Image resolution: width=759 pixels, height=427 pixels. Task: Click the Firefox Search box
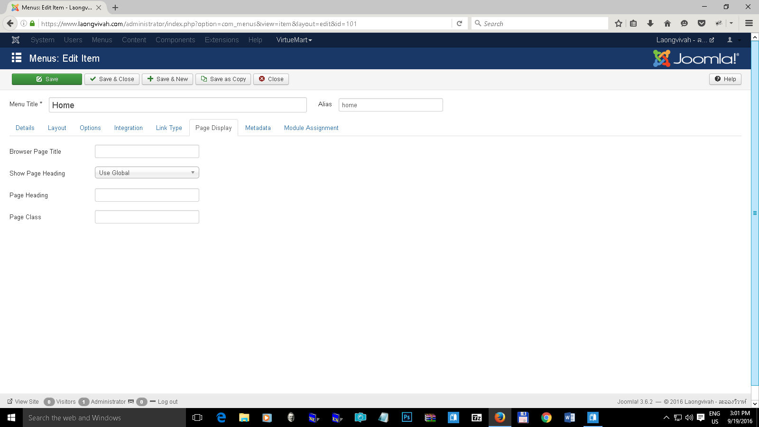click(540, 23)
